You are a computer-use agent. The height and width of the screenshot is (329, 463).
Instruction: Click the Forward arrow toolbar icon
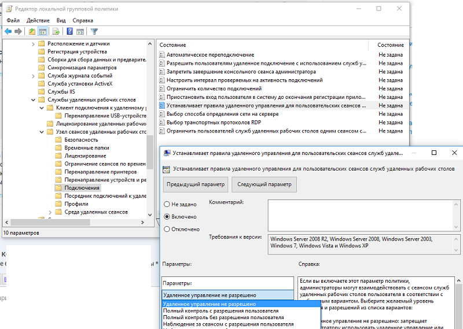pos(18,31)
